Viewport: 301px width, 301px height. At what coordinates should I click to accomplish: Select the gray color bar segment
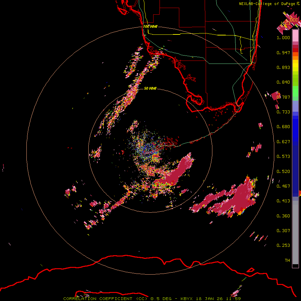[x=295, y=232]
